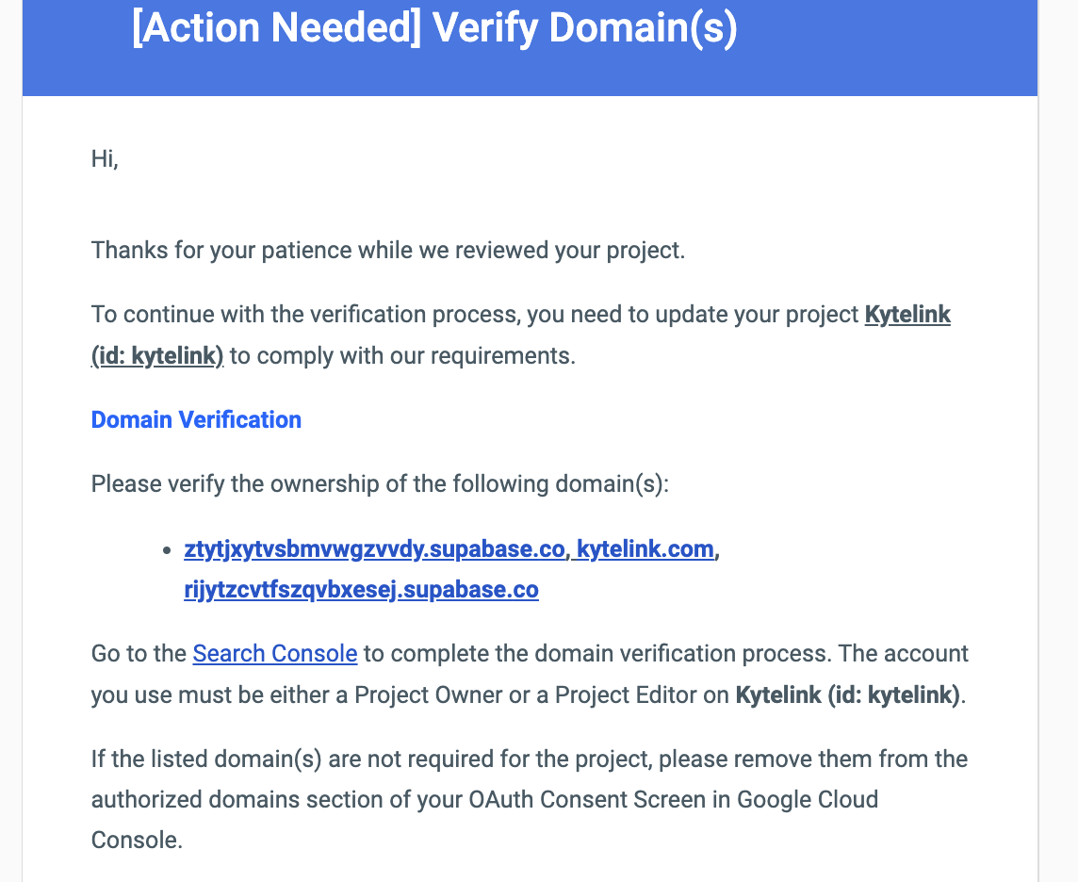Viewport: 1078px width, 882px height.
Task: Open the Search Console link
Action: 274,654
